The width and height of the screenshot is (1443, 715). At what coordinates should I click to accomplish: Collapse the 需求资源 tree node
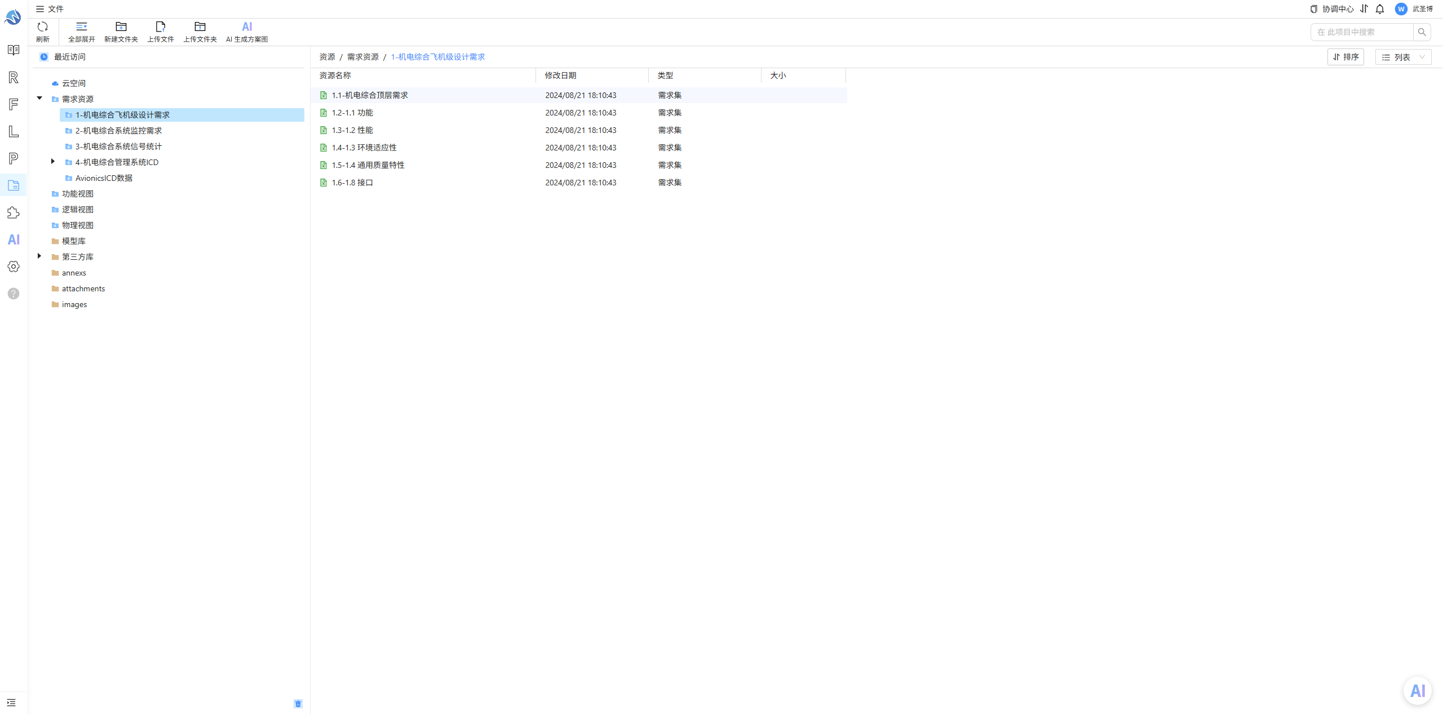click(39, 98)
